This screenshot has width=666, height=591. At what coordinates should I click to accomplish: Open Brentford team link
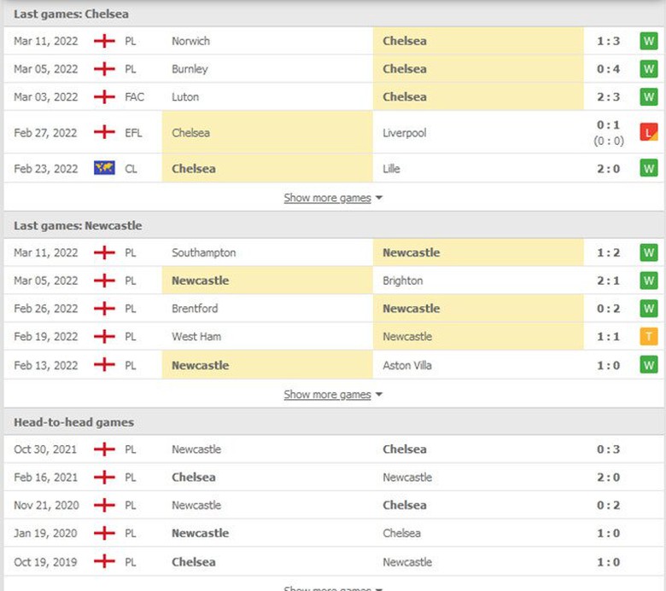pos(195,309)
